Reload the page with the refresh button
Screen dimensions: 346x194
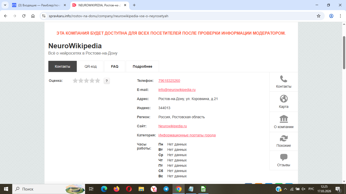point(24,16)
